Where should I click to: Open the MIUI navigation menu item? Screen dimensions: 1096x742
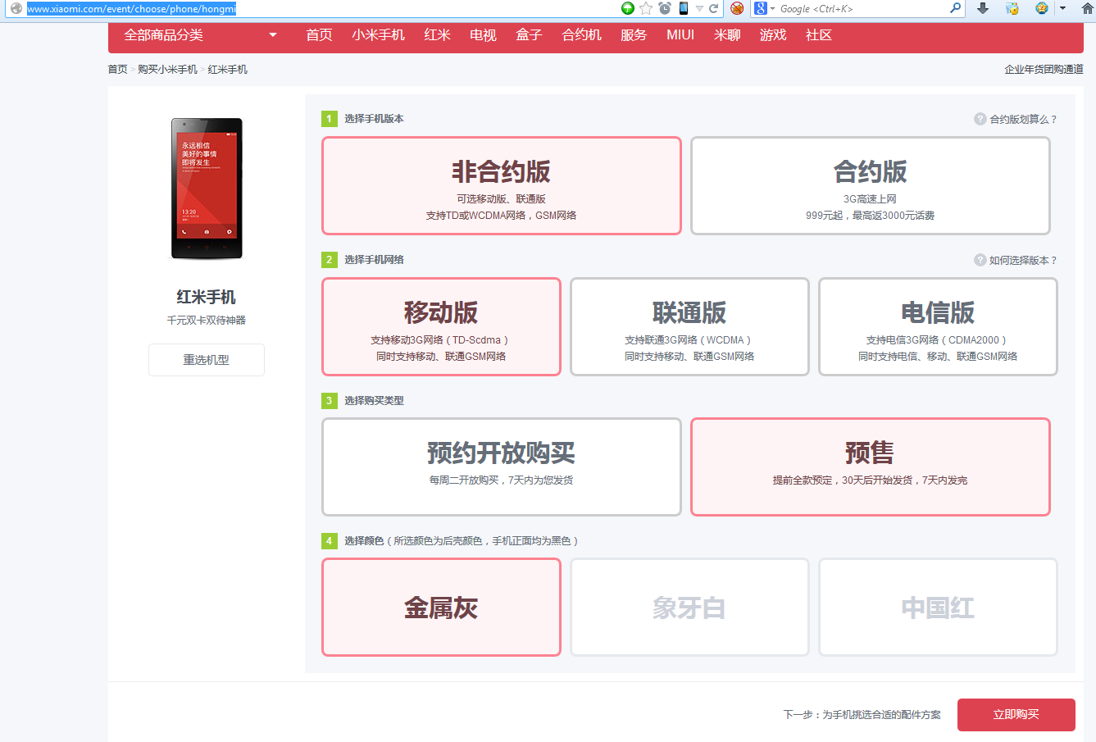[680, 35]
